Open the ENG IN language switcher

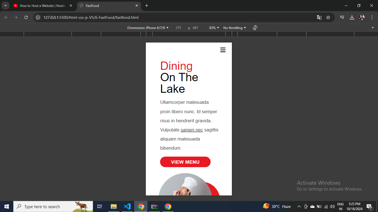(341, 206)
